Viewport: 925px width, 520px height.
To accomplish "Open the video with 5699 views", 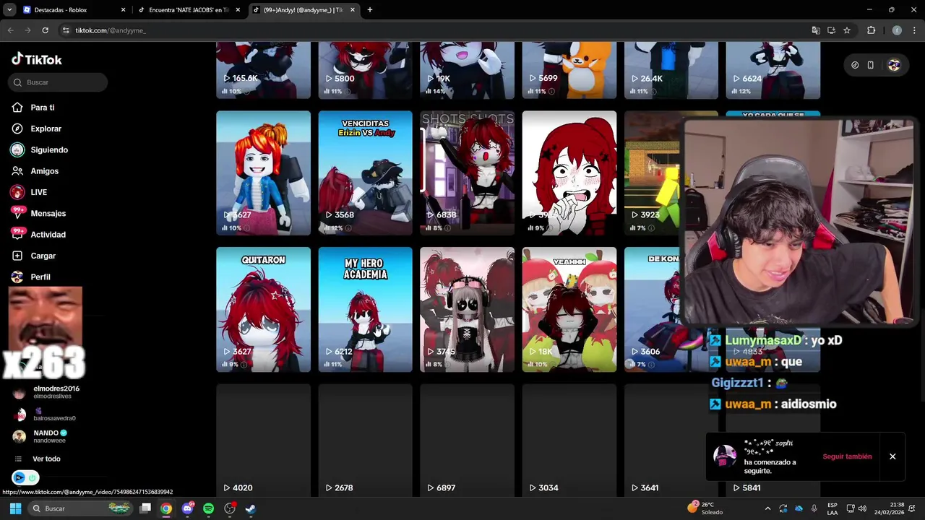I will coord(569,70).
